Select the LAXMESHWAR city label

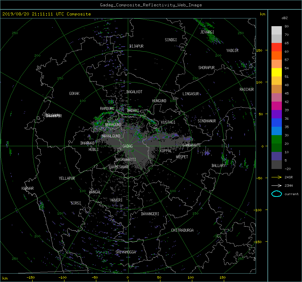119,167
